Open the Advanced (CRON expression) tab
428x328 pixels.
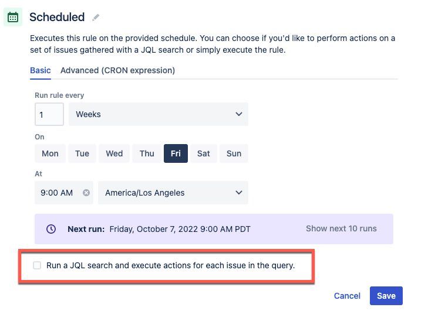tap(117, 70)
